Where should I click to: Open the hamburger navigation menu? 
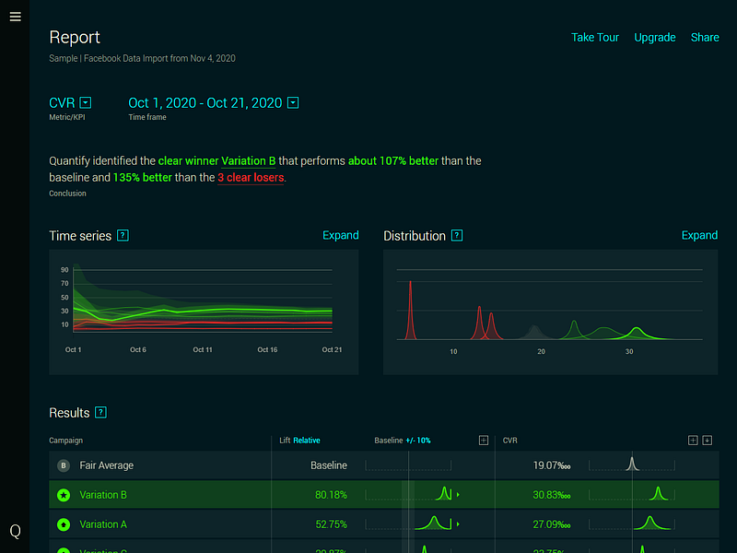point(15,16)
